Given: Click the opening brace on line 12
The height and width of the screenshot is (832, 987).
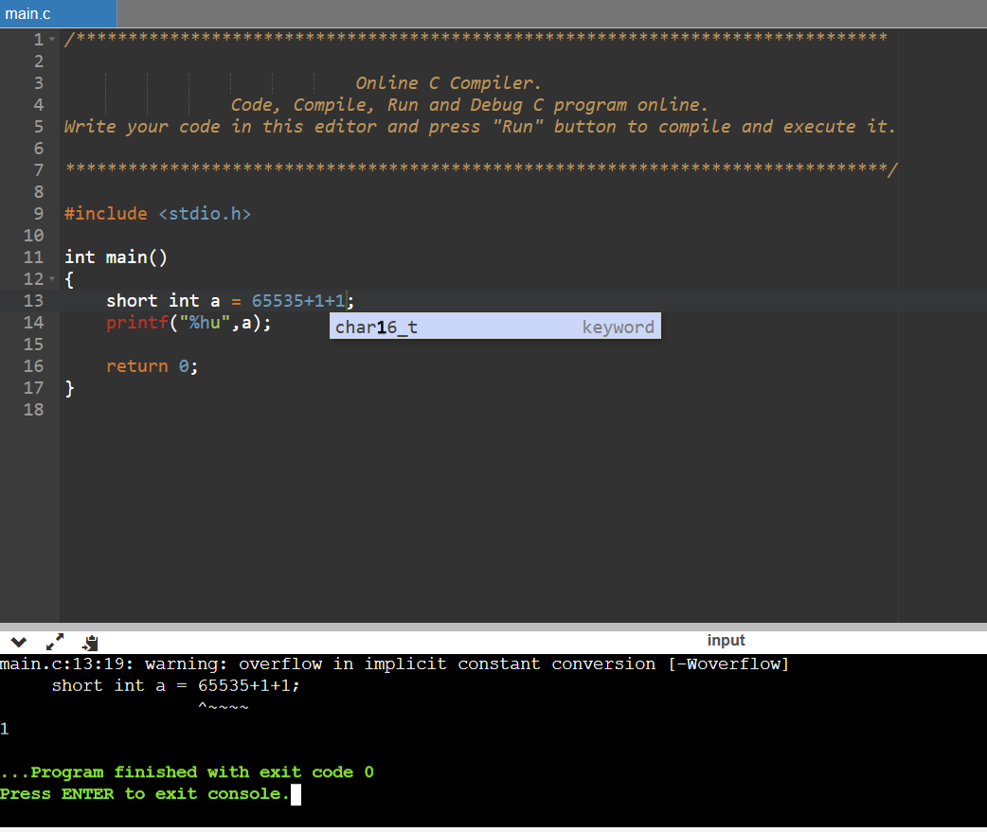Looking at the screenshot, I should coord(69,279).
